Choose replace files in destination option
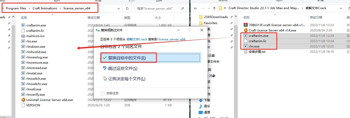Viewport: 350px width, 118px height. [150, 58]
